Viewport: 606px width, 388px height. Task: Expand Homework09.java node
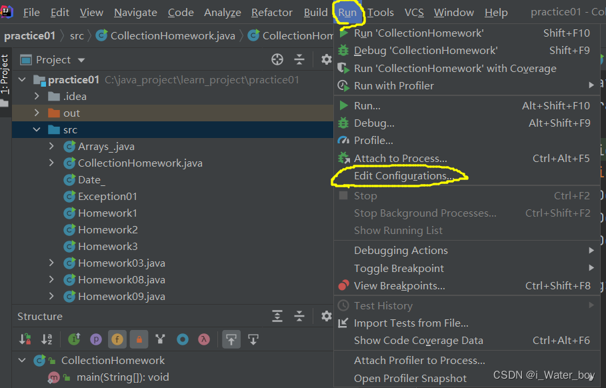coord(51,296)
